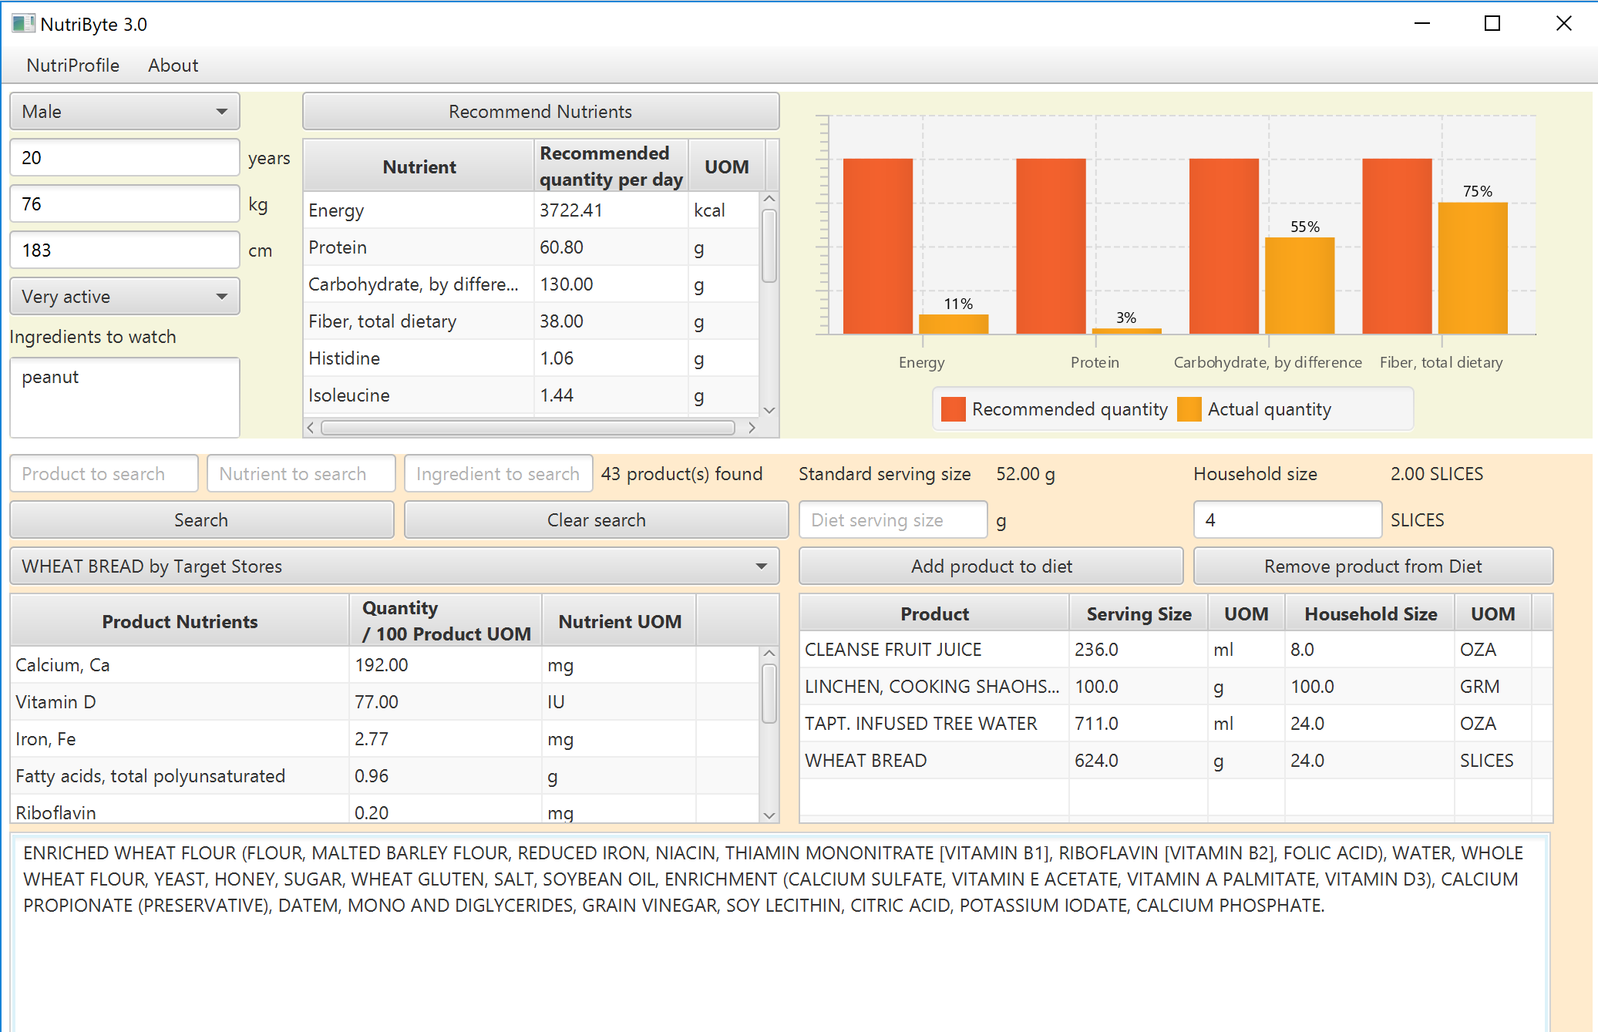
Task: Click the household size field showing 4
Action: click(x=1287, y=520)
